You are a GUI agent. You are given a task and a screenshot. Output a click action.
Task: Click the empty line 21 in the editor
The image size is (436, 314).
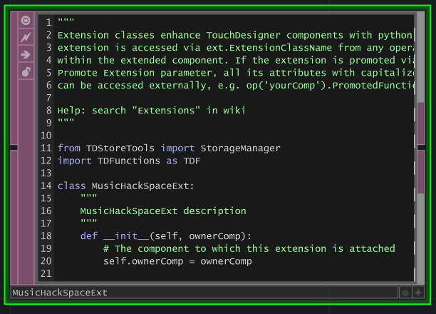coord(214,274)
